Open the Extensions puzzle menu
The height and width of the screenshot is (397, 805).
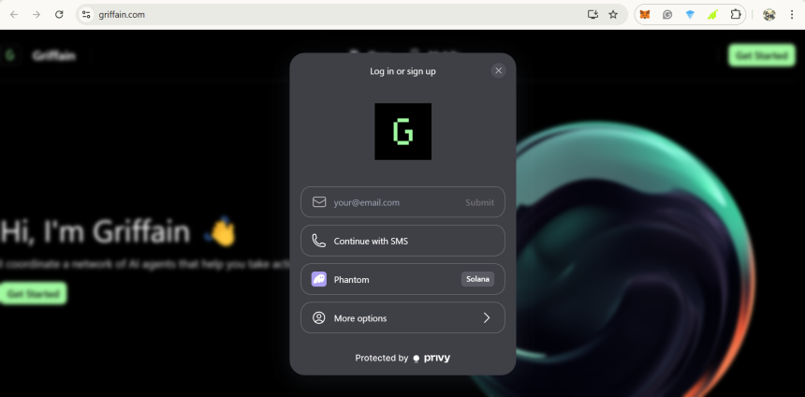tap(735, 14)
